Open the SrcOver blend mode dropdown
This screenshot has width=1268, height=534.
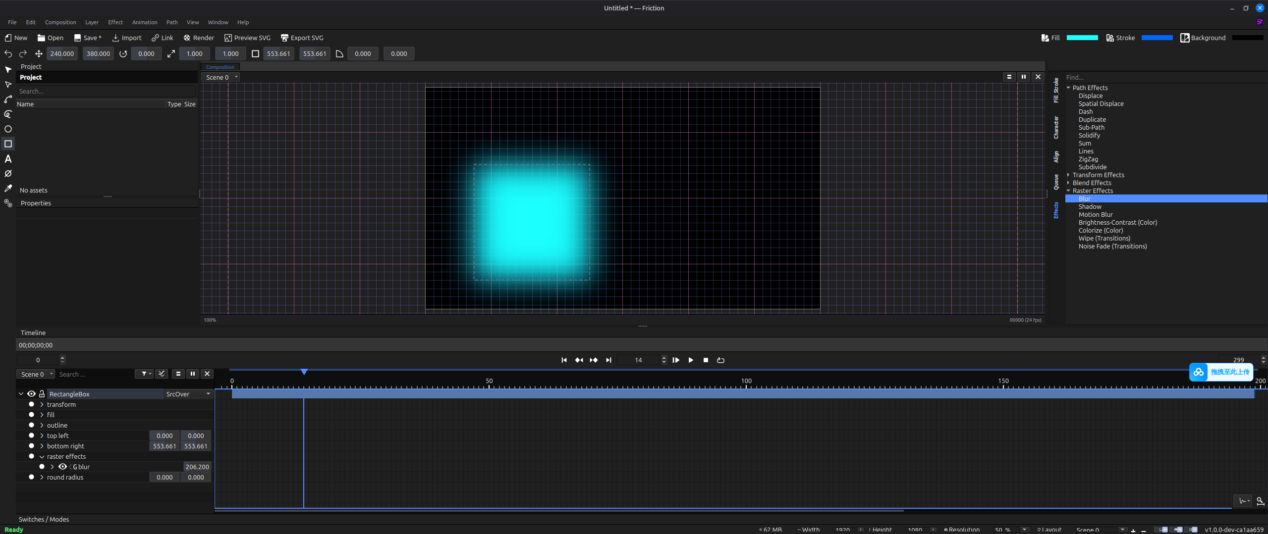pyautogui.click(x=189, y=394)
